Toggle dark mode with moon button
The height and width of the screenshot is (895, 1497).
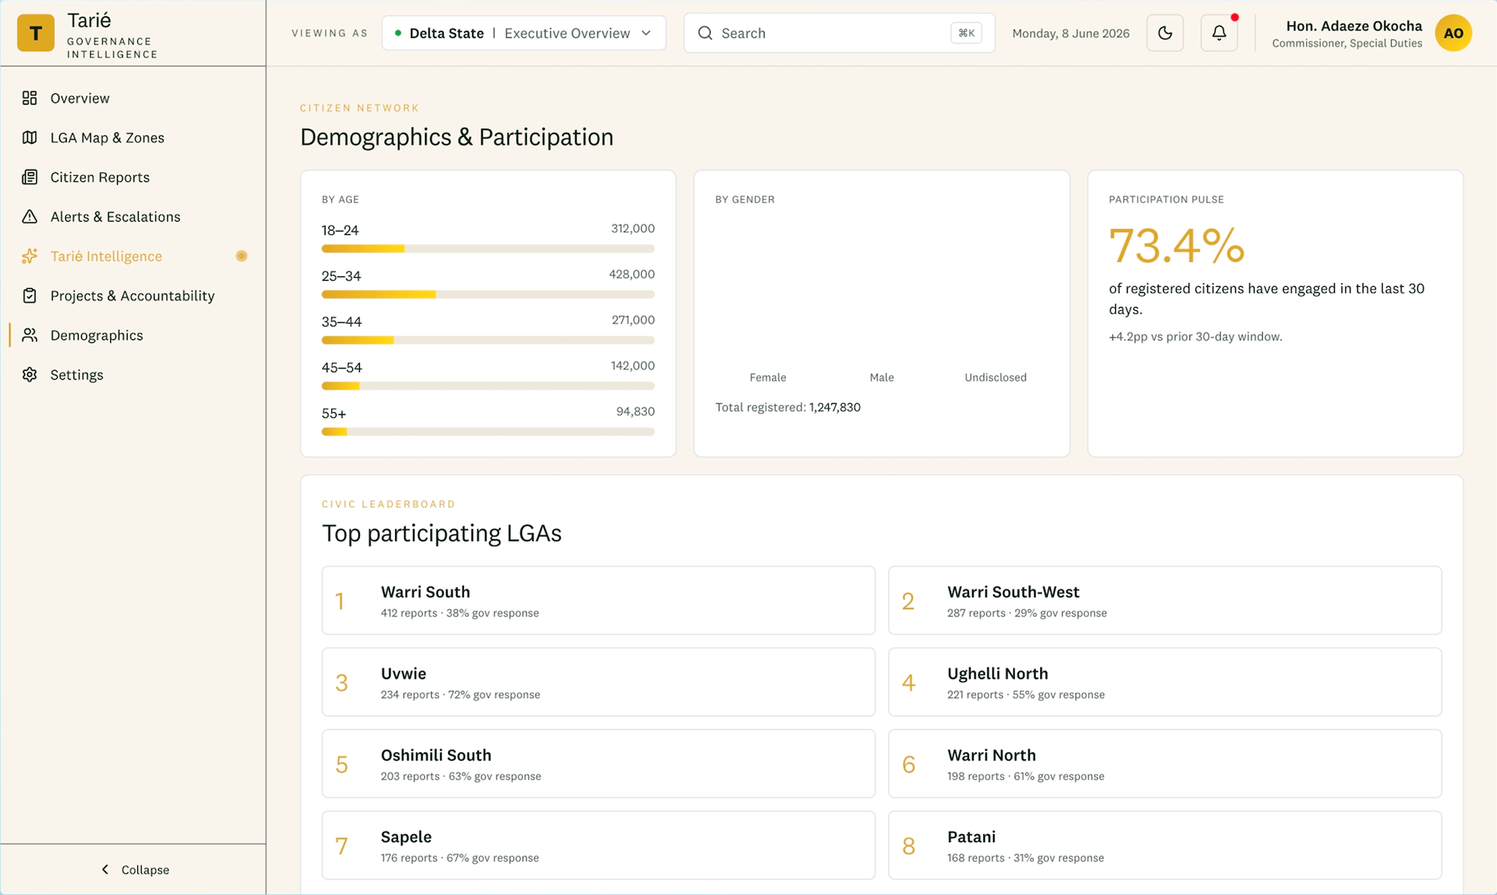[1165, 33]
